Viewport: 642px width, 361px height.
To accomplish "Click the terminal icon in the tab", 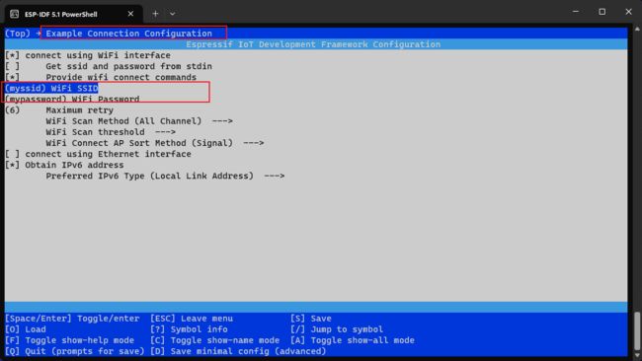I will click(x=15, y=14).
